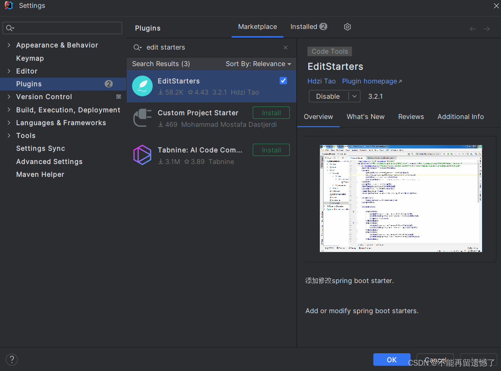Open the Reviews tab
Viewport: 501px width, 371px height.
click(x=411, y=117)
